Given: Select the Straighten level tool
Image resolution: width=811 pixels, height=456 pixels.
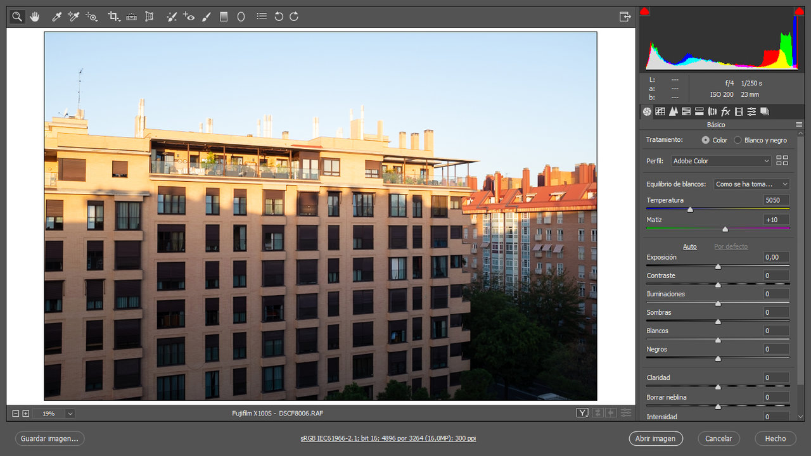Looking at the screenshot, I should tap(131, 17).
